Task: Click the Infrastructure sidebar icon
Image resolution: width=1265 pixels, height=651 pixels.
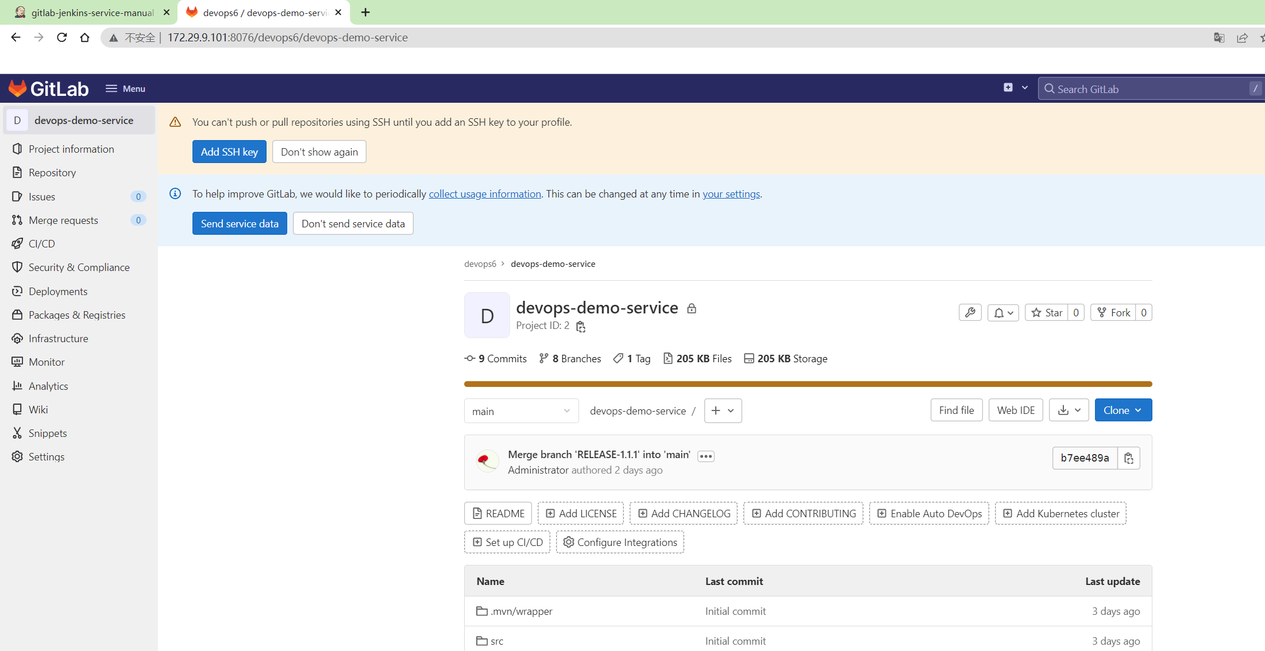Action: coord(17,338)
